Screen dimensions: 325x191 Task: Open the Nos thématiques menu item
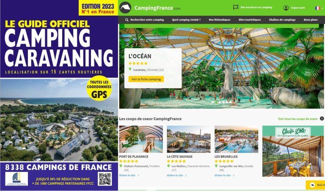click(220, 20)
